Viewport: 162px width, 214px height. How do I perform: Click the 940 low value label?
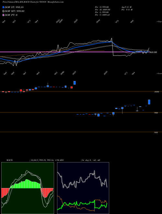5,73
